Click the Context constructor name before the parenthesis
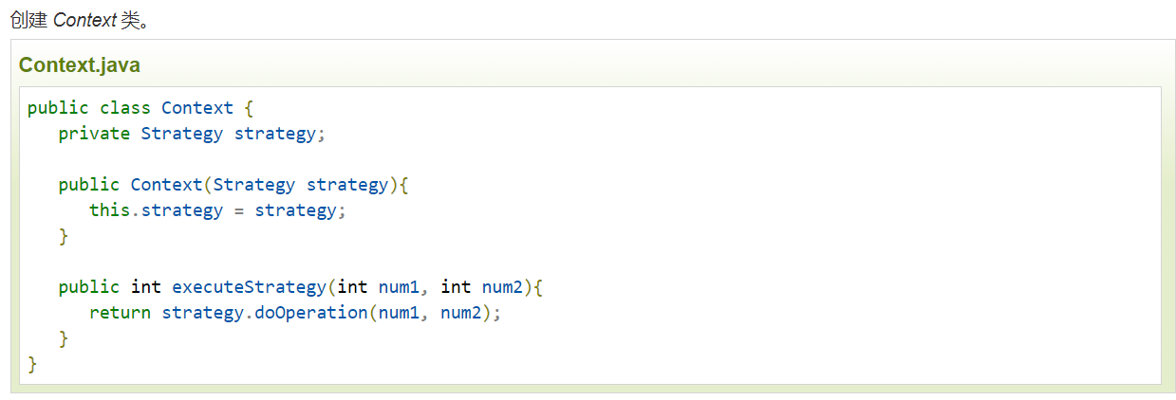1176x400 pixels. (166, 185)
